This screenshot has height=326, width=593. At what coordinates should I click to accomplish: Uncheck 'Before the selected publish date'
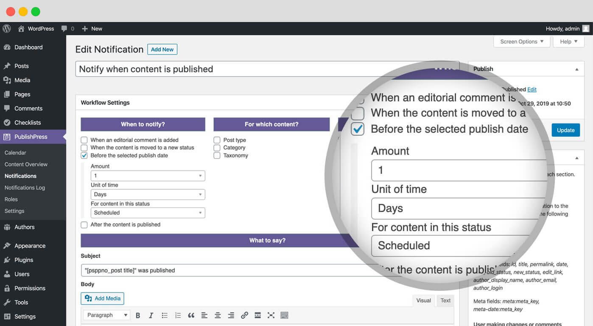(x=84, y=156)
